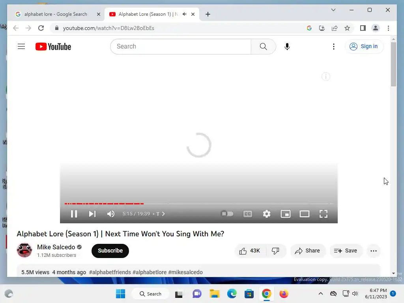Dislike the video
This screenshot has width=404, height=303.
coord(275,251)
